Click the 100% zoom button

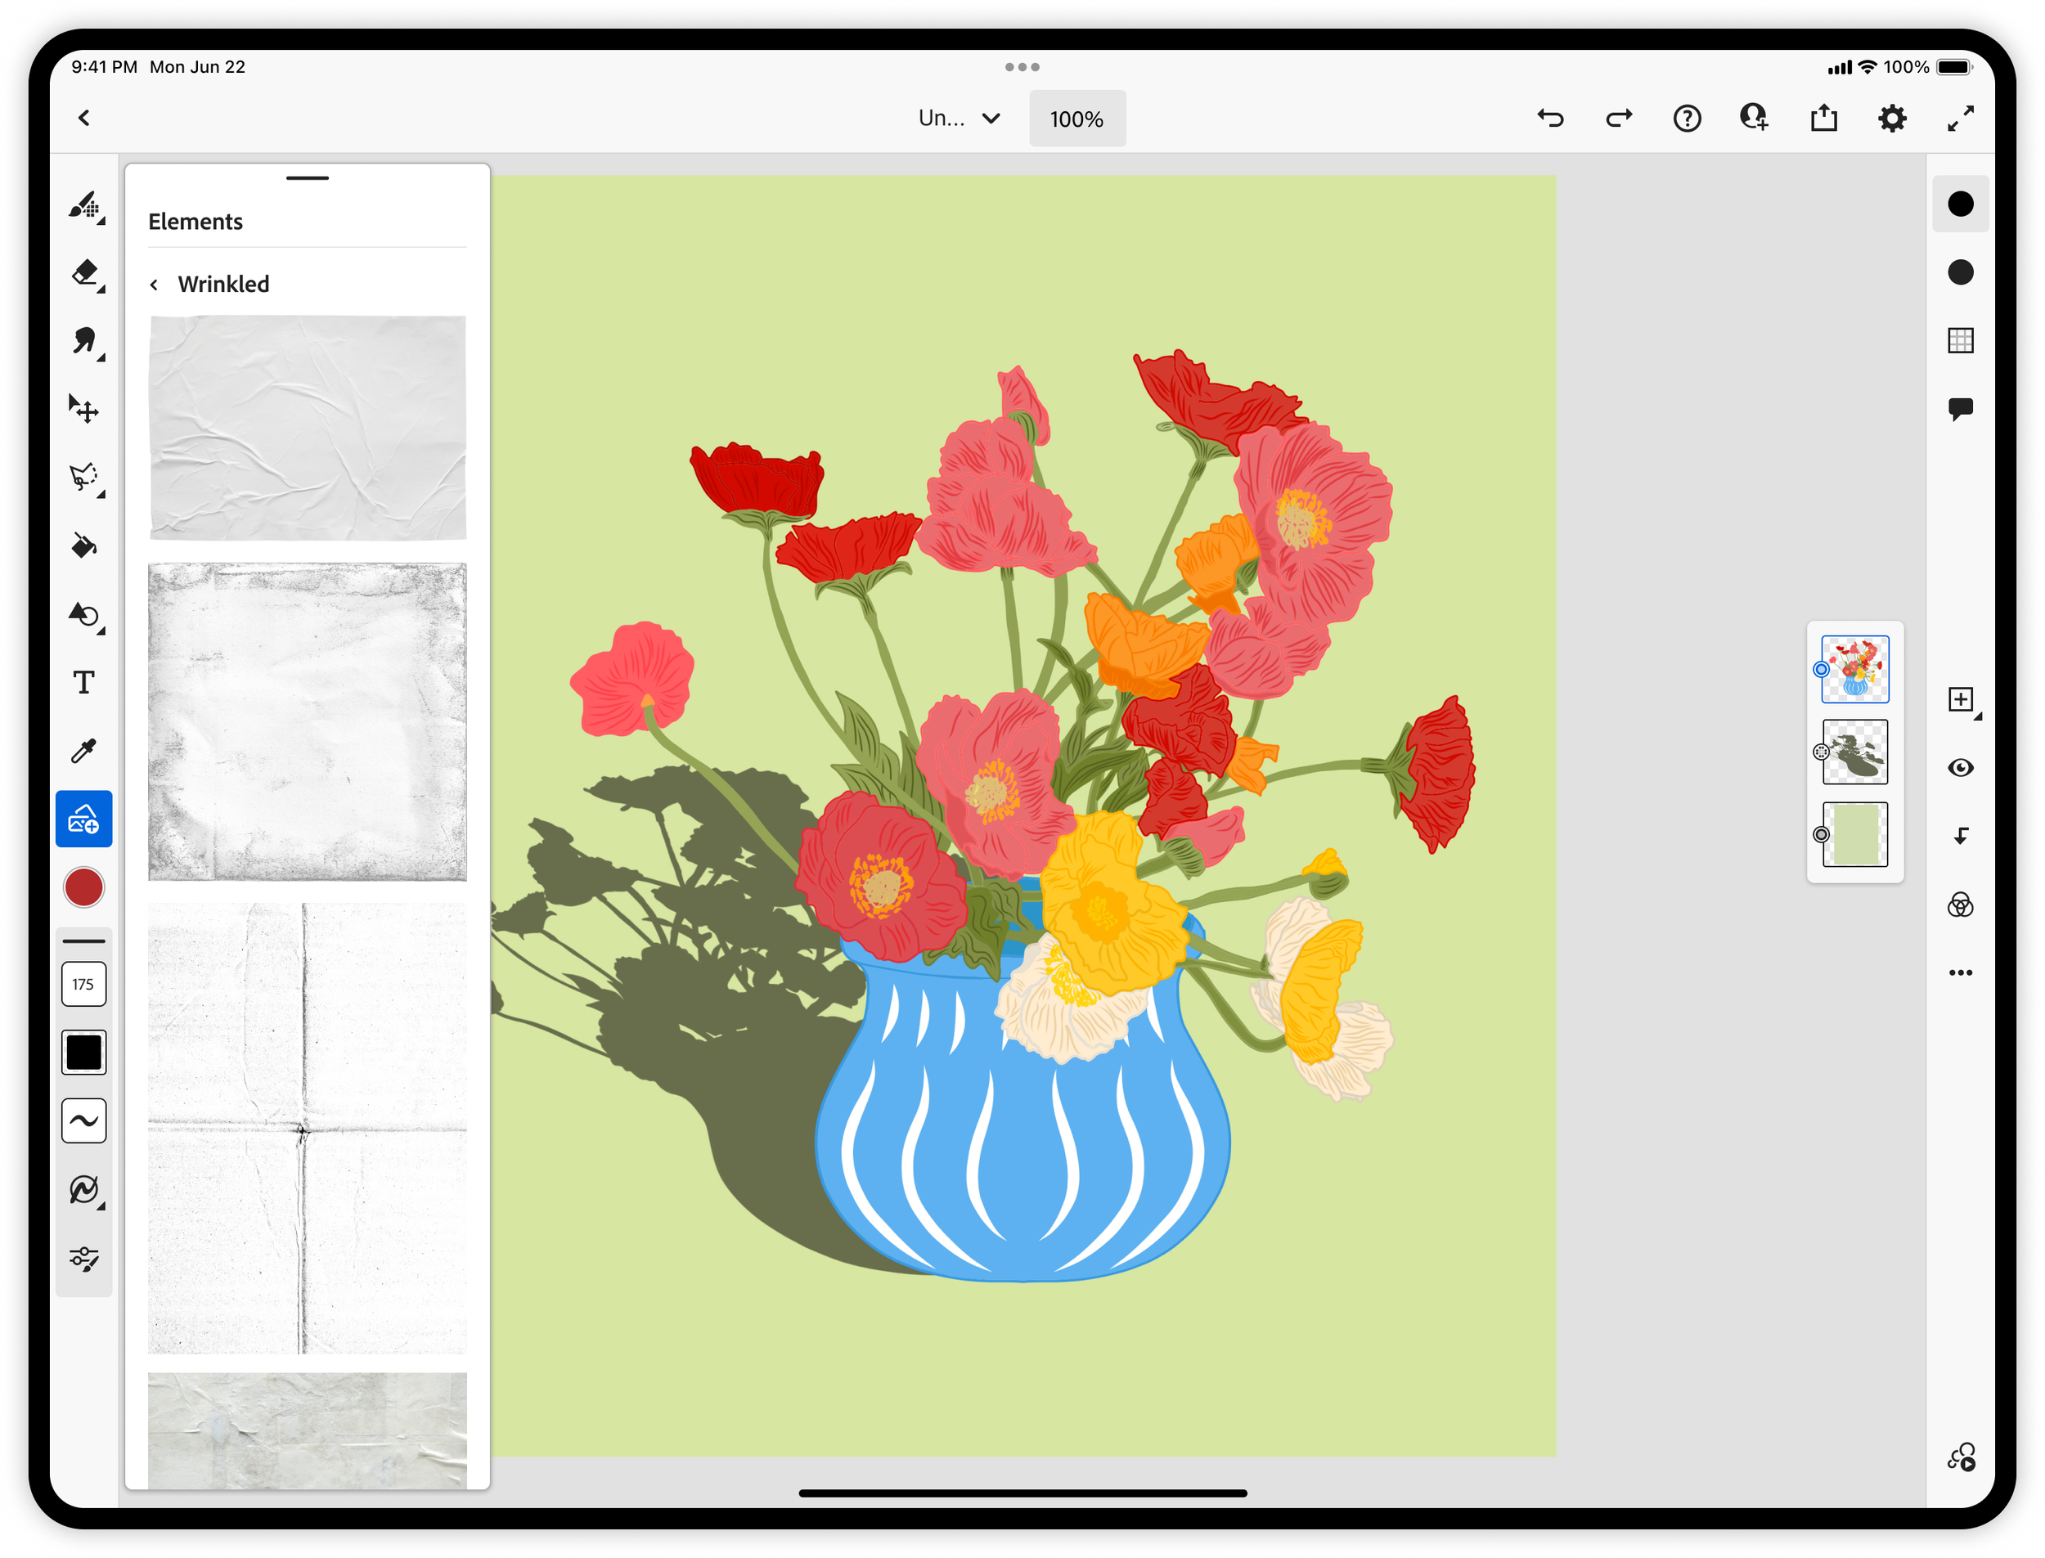(1076, 119)
